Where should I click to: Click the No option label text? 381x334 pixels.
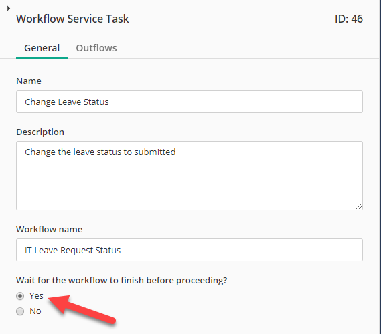[x=35, y=311]
